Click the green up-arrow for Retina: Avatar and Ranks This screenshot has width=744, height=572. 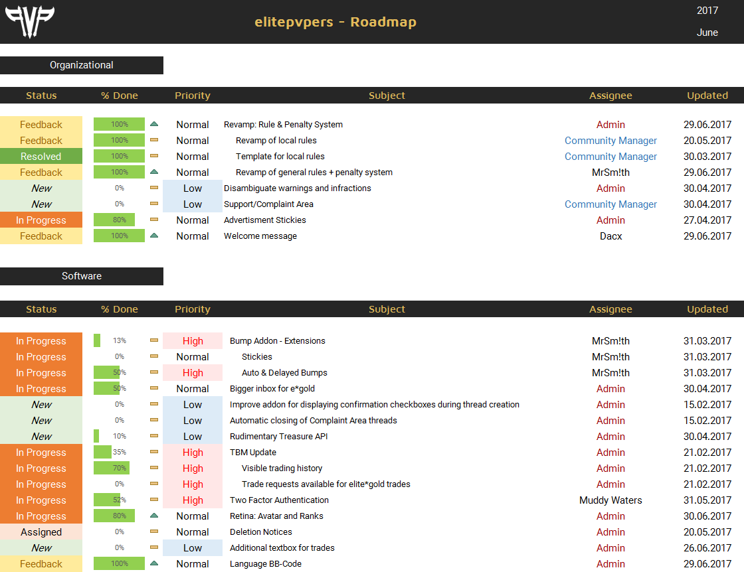[153, 516]
